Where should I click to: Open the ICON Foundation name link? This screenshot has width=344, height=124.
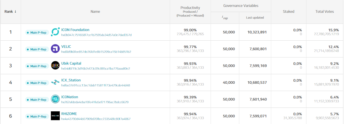[x=75, y=30]
